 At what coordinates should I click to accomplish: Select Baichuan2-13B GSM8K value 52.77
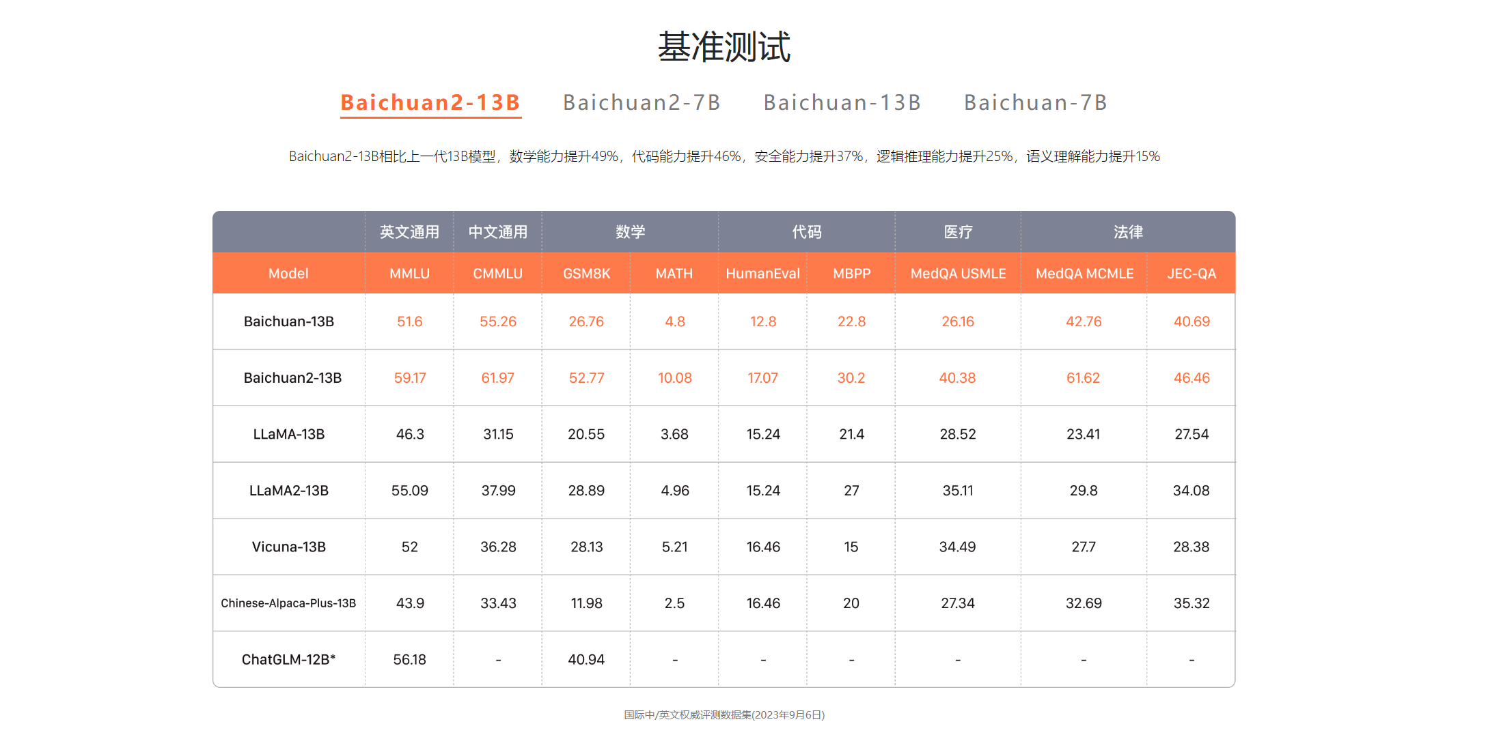[586, 378]
